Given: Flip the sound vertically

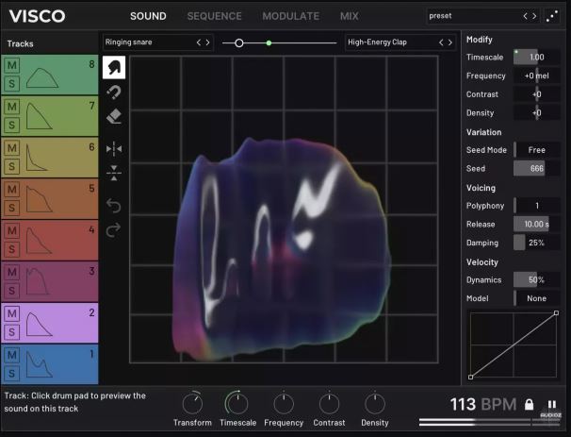Looking at the screenshot, I should (114, 173).
